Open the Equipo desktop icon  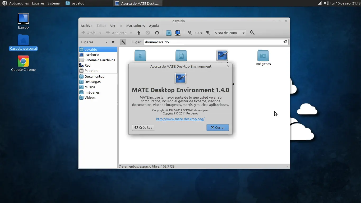tap(23, 21)
